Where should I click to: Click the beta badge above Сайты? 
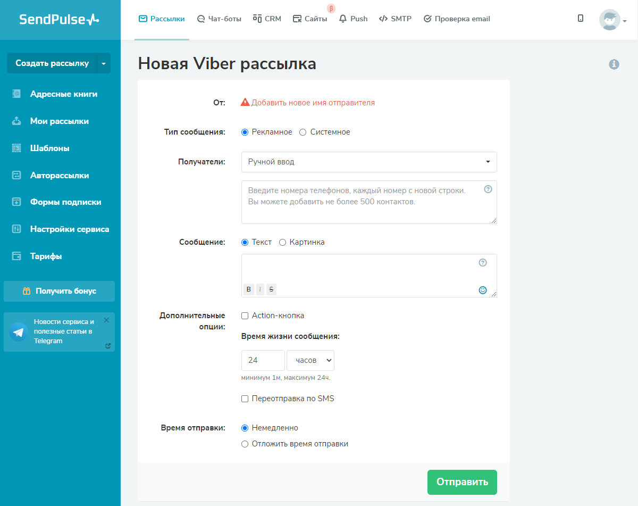331,9
